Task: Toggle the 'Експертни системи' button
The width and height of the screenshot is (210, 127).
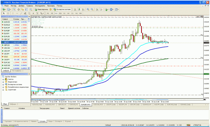Action: tap(62, 9)
